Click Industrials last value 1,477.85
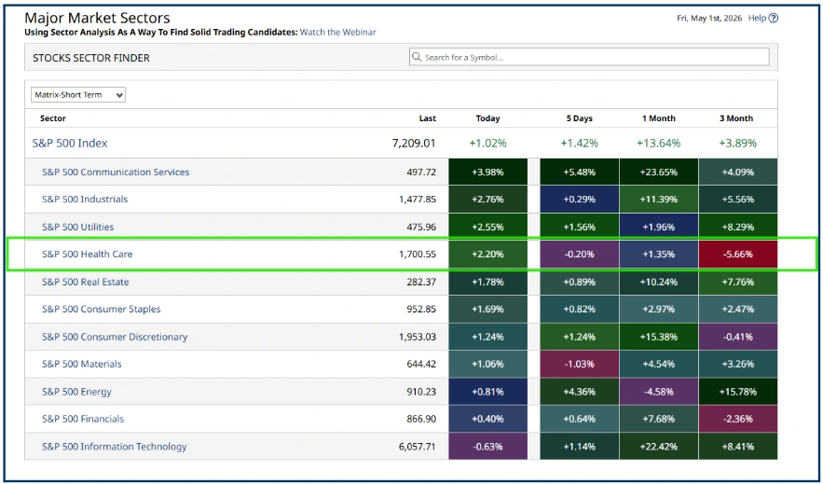Screen dimensions: 823x484 [418, 199]
